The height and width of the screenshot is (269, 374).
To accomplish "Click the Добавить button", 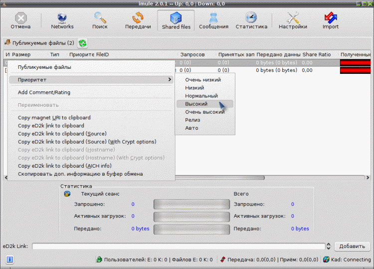I will coord(352,247).
